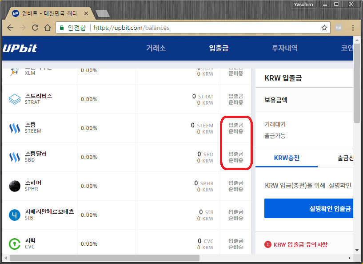This screenshot has width=363, height=264.
Task: Switch to the KRW충전 tab
Action: tap(287, 158)
